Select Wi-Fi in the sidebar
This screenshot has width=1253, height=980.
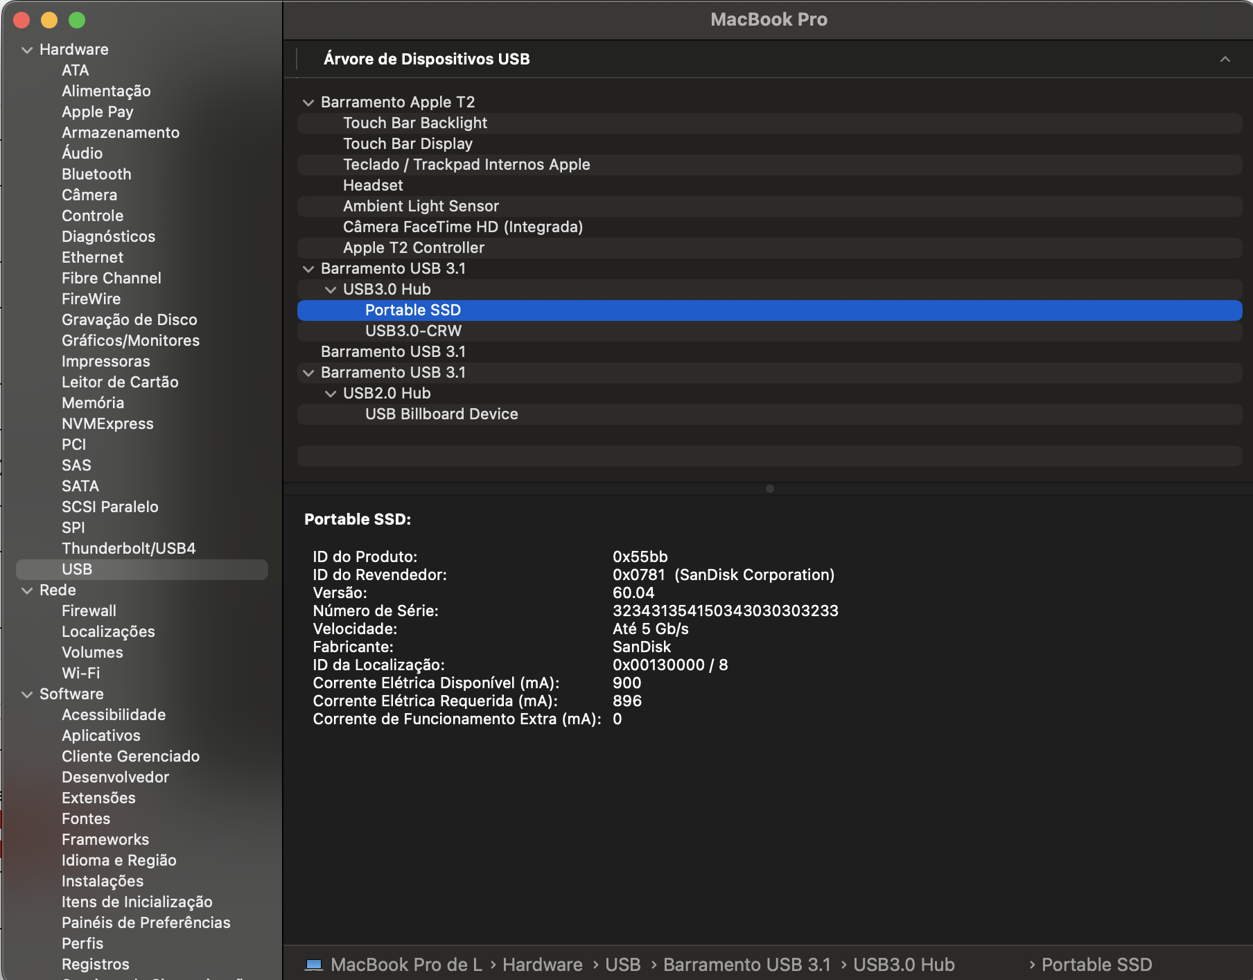click(81, 673)
